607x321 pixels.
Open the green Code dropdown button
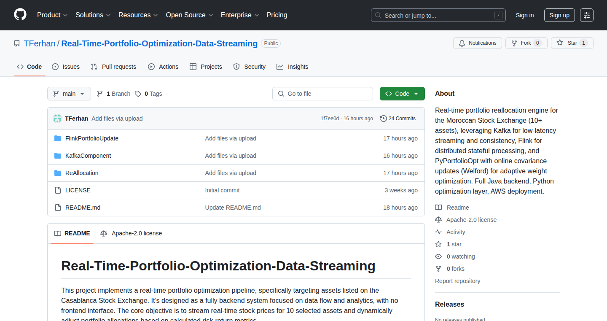[x=402, y=94]
